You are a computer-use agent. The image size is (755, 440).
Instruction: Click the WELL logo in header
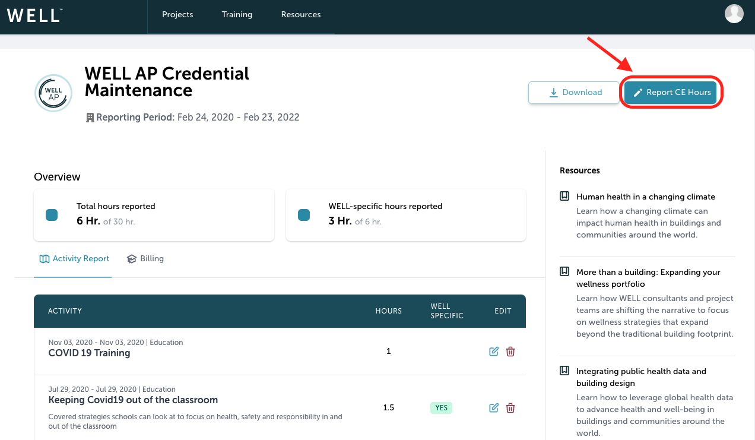[x=34, y=15]
